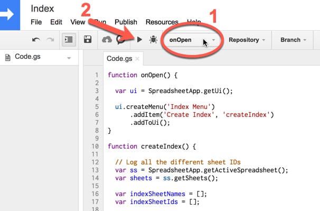Close the Code.gs tab
Viewport: 320px width, 211px height.
137,59
